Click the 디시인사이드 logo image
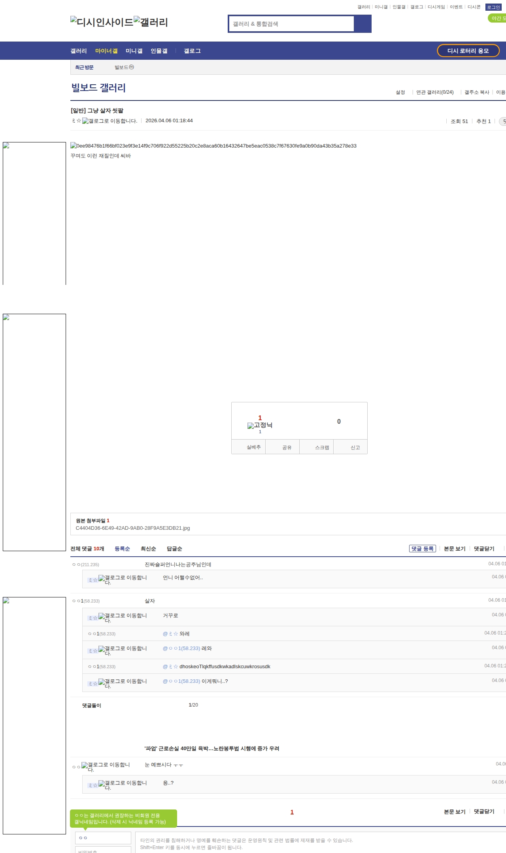The width and height of the screenshot is (506, 853). (x=102, y=22)
